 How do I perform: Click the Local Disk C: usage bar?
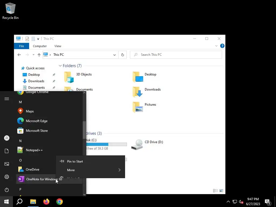click(x=106, y=144)
